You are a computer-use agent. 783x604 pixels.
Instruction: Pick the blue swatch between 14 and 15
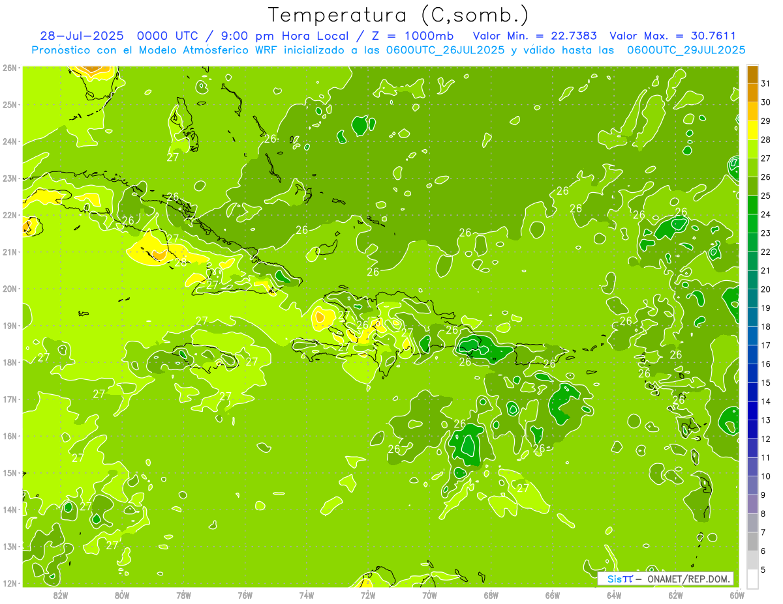pos(752,392)
